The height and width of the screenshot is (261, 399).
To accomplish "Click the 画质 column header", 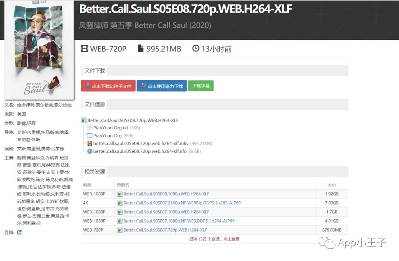I will pyautogui.click(x=87, y=185).
